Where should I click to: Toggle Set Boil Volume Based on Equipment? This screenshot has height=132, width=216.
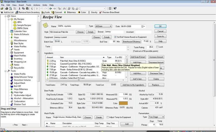(115, 37)
